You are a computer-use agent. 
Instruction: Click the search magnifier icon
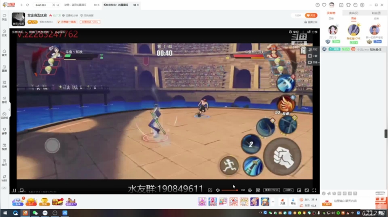[x=58, y=5]
